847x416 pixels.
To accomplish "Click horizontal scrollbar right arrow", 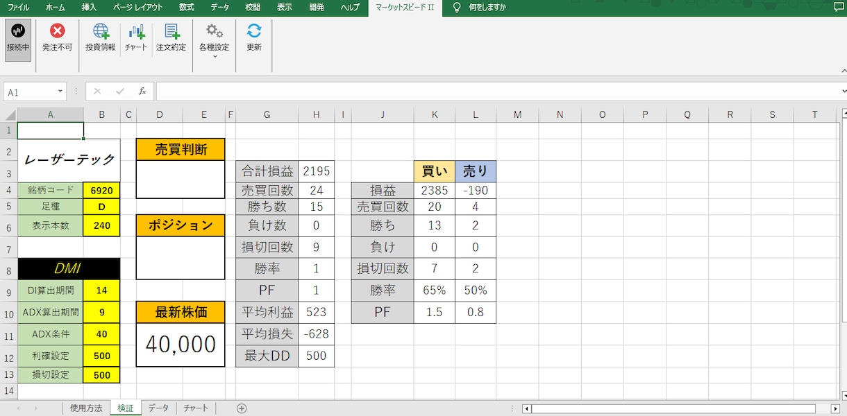I will point(835,408).
